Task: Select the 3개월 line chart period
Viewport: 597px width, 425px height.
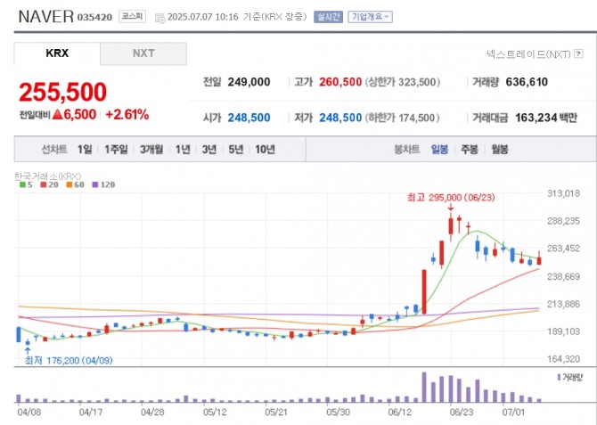Action: pos(151,150)
